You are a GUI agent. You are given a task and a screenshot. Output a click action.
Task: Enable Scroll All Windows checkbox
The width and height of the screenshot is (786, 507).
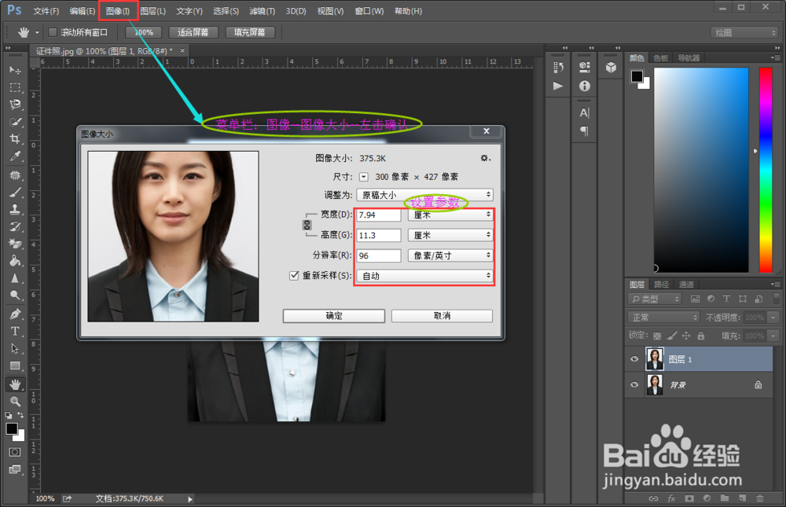coord(52,32)
